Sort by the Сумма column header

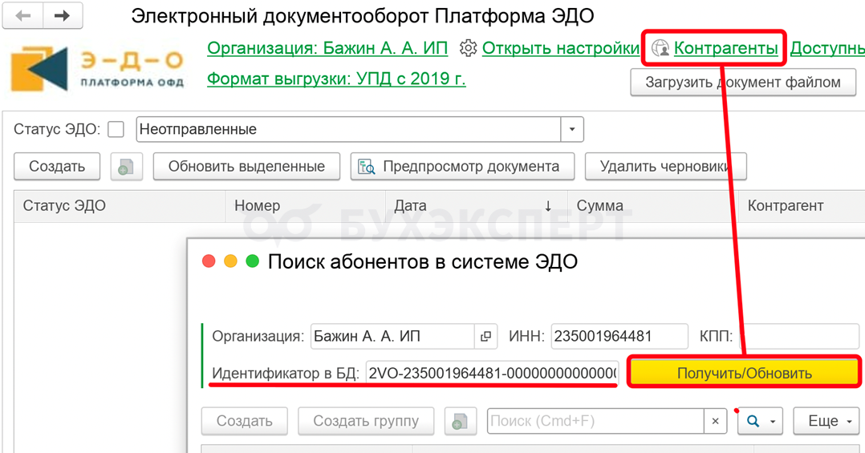pyautogui.click(x=652, y=206)
